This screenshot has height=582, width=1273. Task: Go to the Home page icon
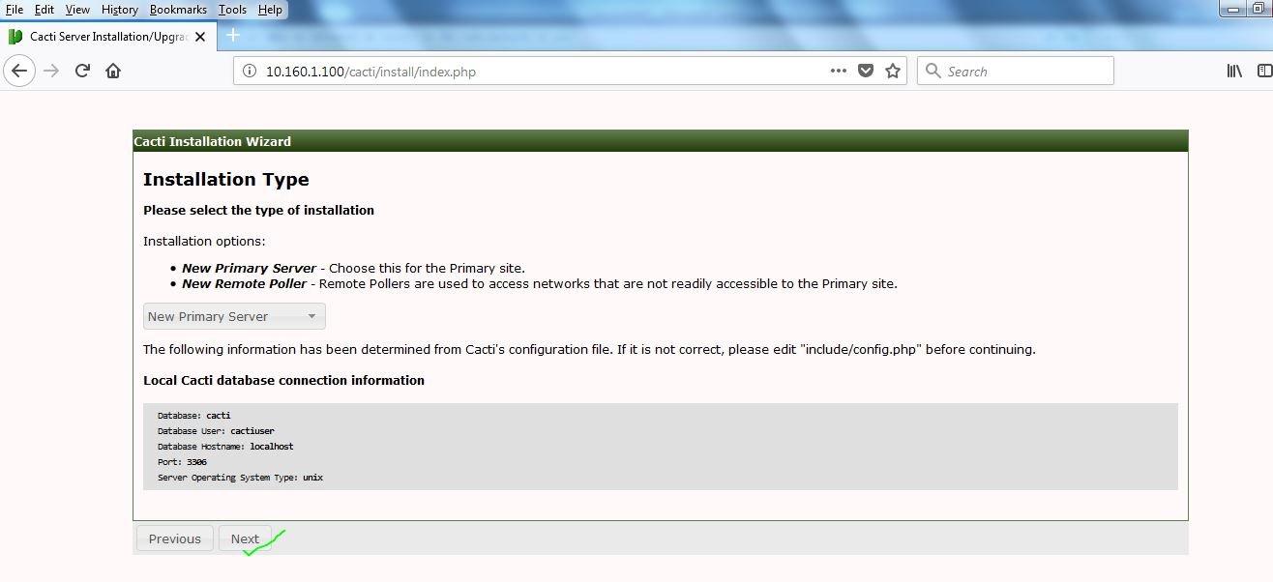tap(113, 70)
